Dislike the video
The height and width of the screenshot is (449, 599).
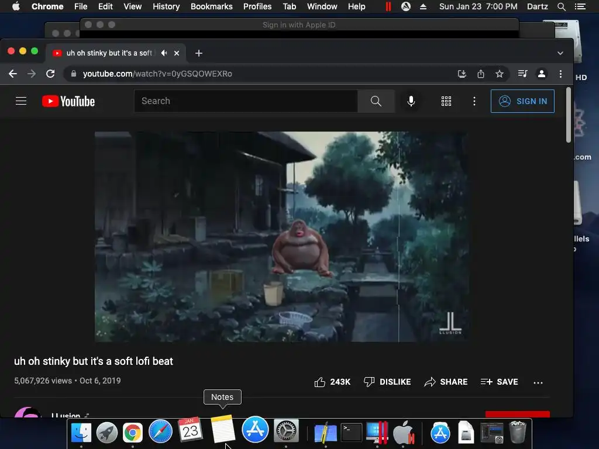pyautogui.click(x=387, y=382)
